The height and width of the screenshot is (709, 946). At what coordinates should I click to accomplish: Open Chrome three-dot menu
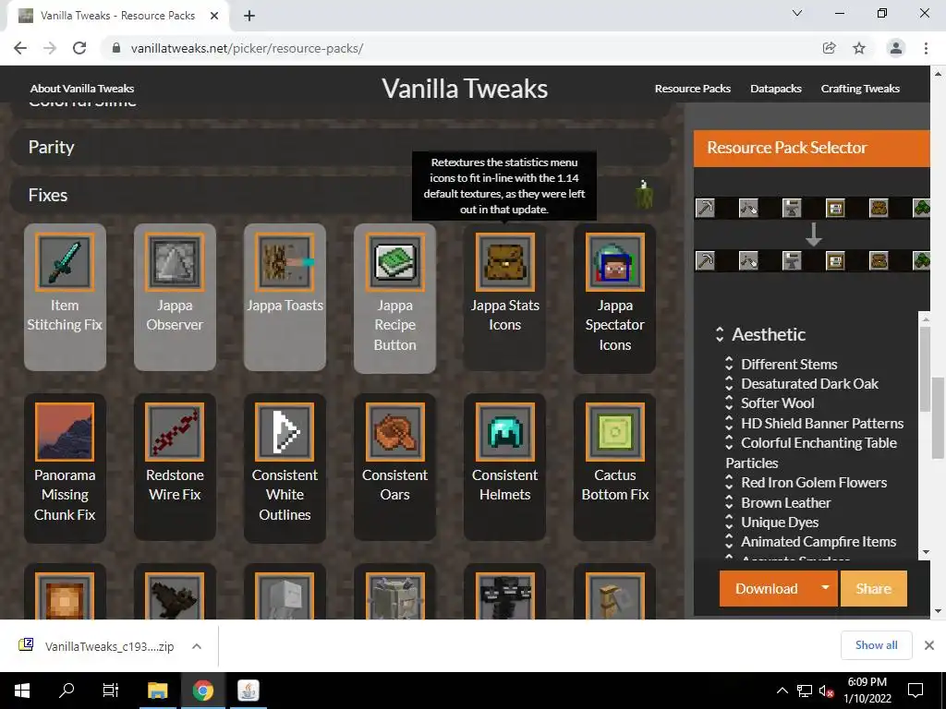coord(926,48)
